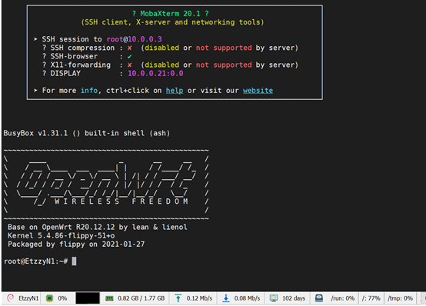The width and height of the screenshot is (426, 306).
Task: Click the Base on OpenWrt R20.12.12 line
Action: pos(97,227)
